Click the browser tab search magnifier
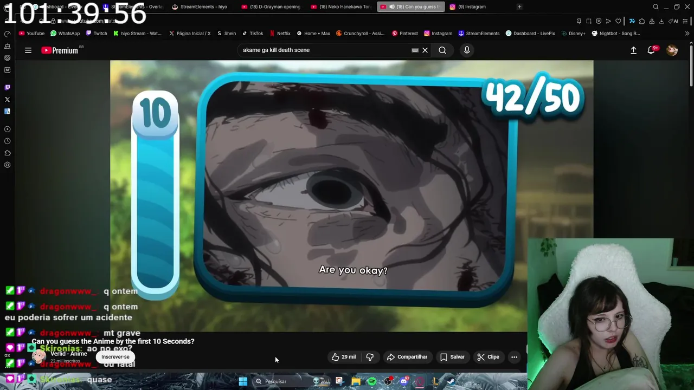The image size is (694, 390). [x=656, y=6]
